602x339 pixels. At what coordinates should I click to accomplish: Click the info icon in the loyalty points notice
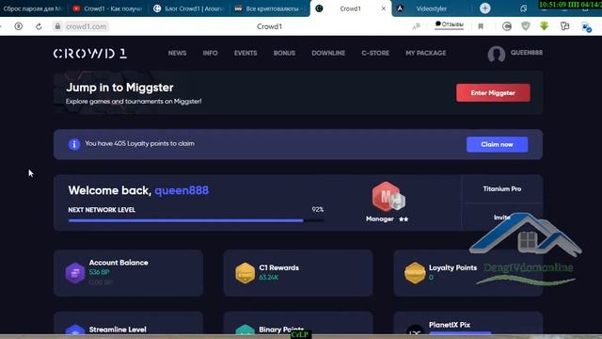(x=74, y=144)
